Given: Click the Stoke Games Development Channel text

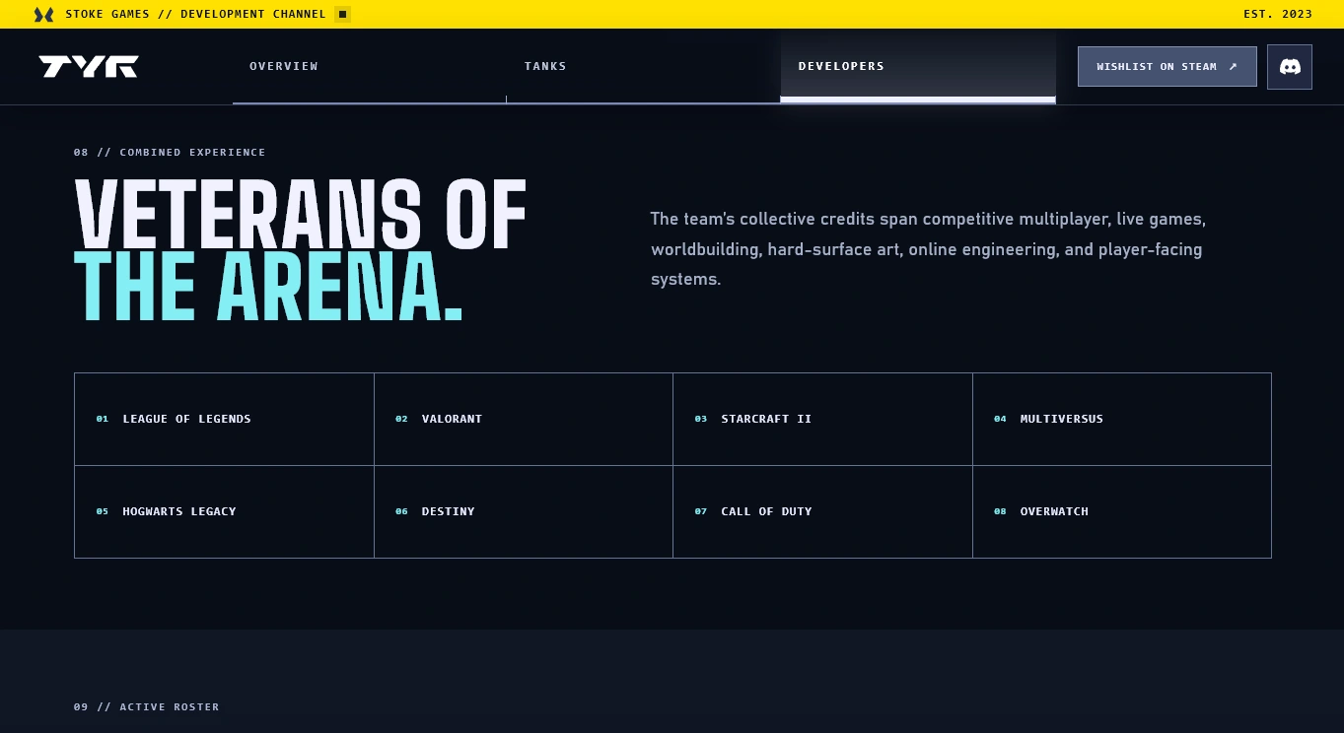Looking at the screenshot, I should pyautogui.click(x=195, y=14).
